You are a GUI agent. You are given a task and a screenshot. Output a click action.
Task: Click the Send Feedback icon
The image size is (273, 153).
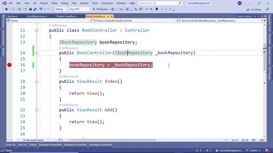[x=267, y=9]
